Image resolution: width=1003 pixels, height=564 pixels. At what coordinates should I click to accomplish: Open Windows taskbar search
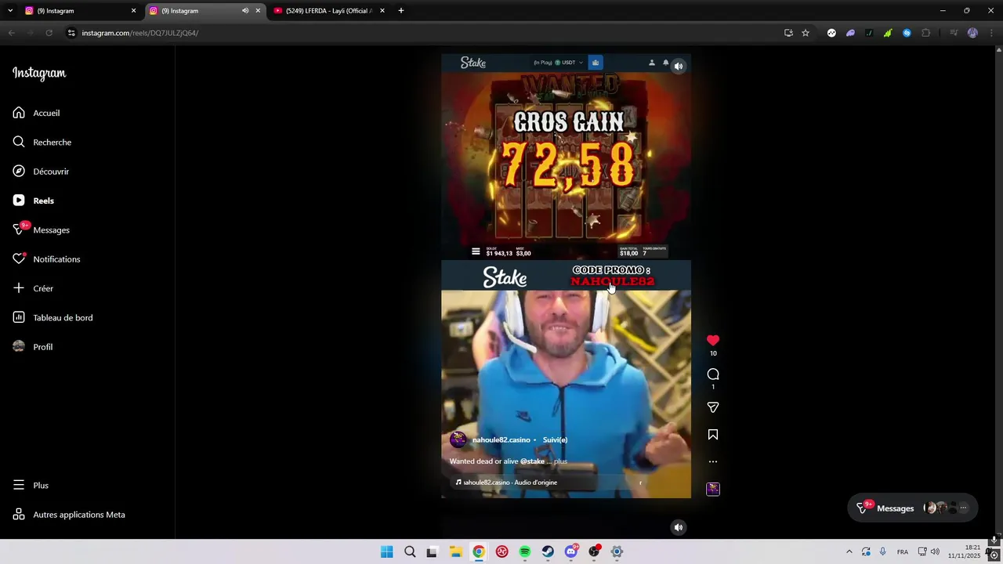coord(410,551)
